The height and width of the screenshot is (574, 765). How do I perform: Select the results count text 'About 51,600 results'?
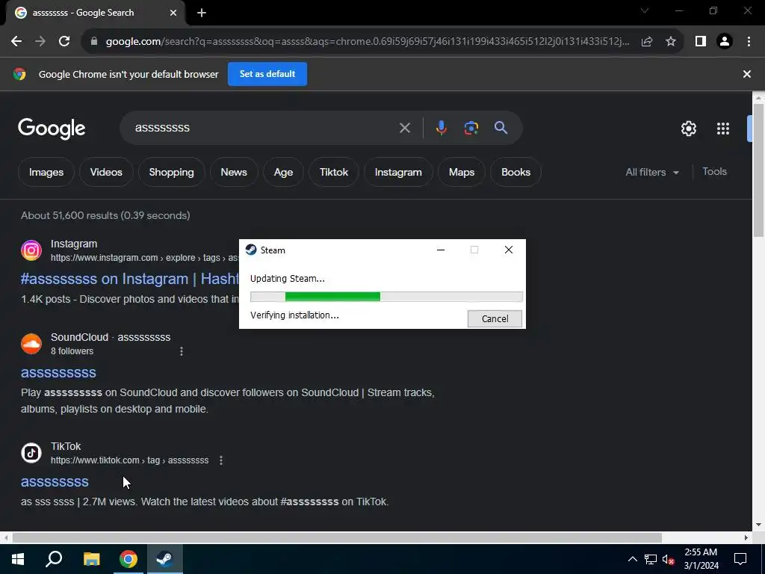(69, 215)
